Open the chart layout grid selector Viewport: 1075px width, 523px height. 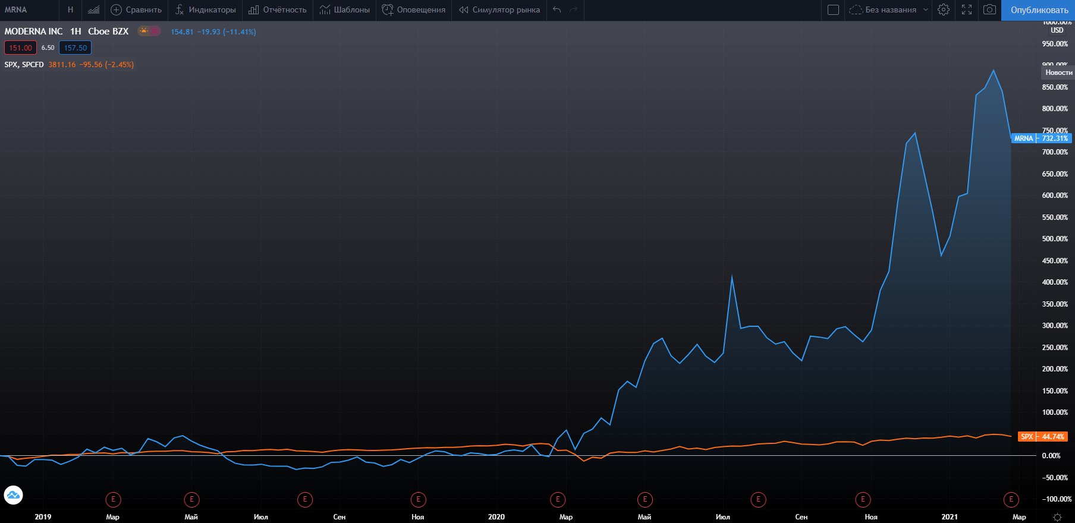tap(833, 10)
